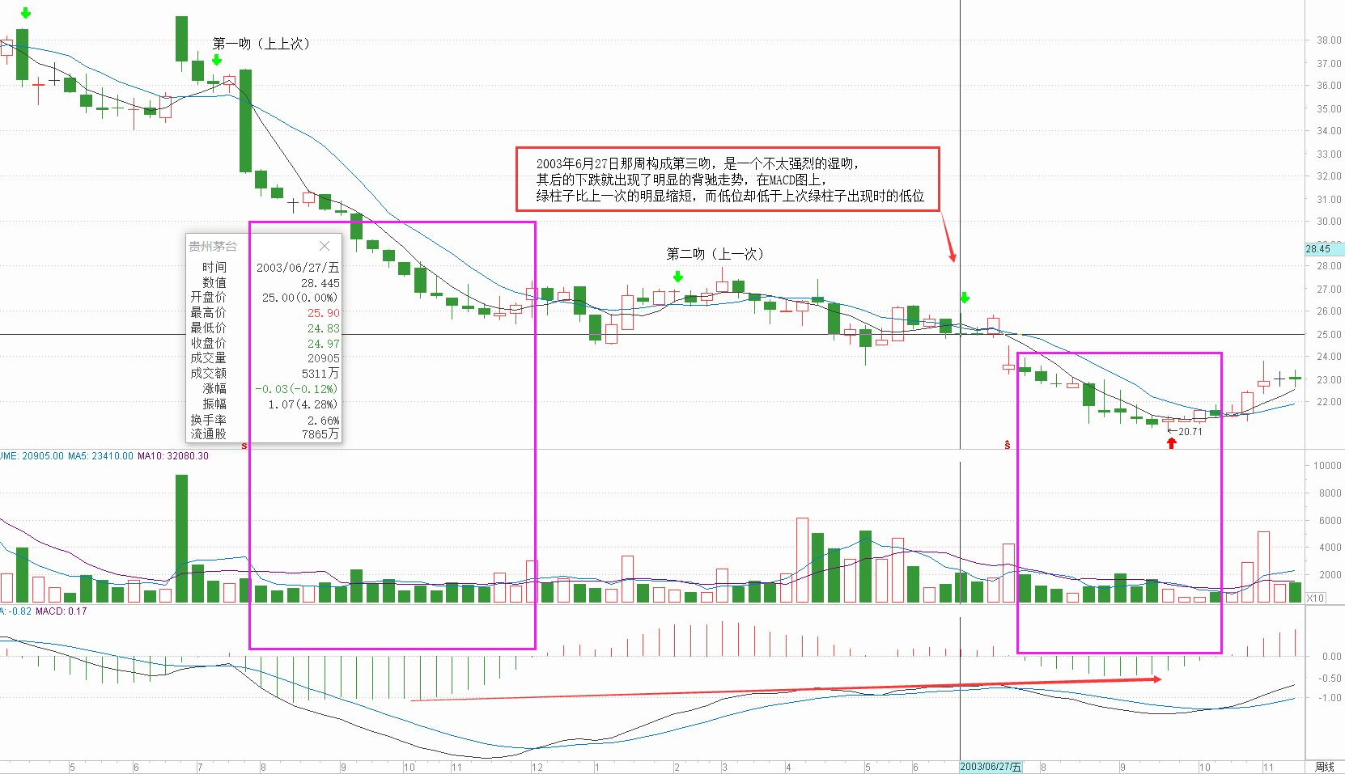Select the 第二吻（上一次）text label
Screen dimensions: 1345x774
click(715, 254)
